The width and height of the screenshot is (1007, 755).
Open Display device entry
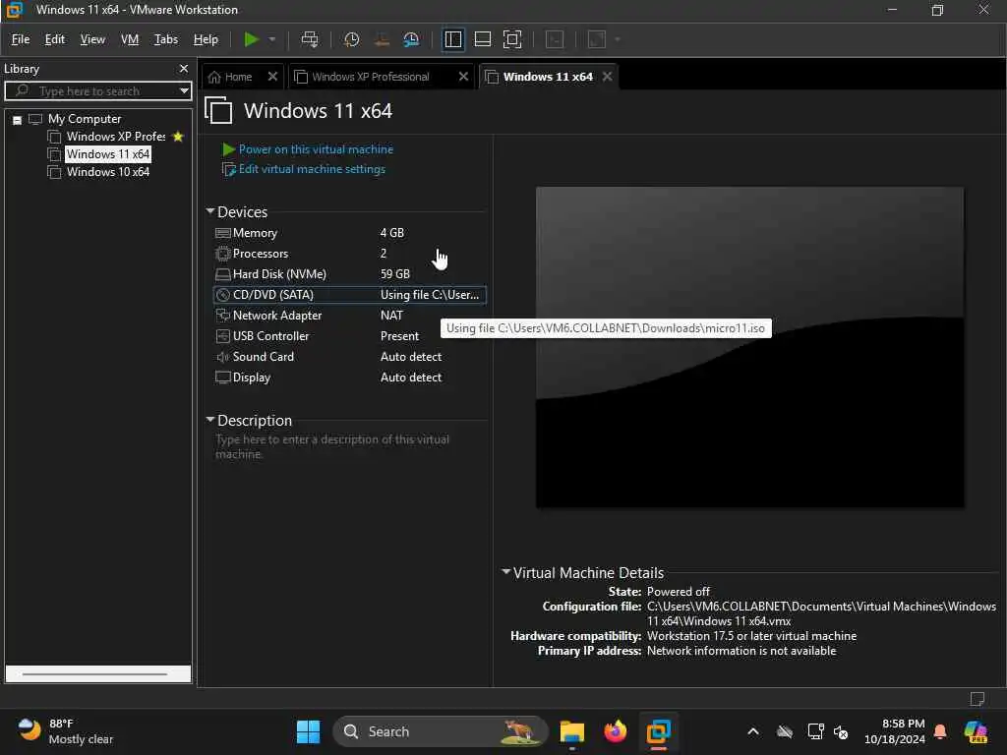349,377
